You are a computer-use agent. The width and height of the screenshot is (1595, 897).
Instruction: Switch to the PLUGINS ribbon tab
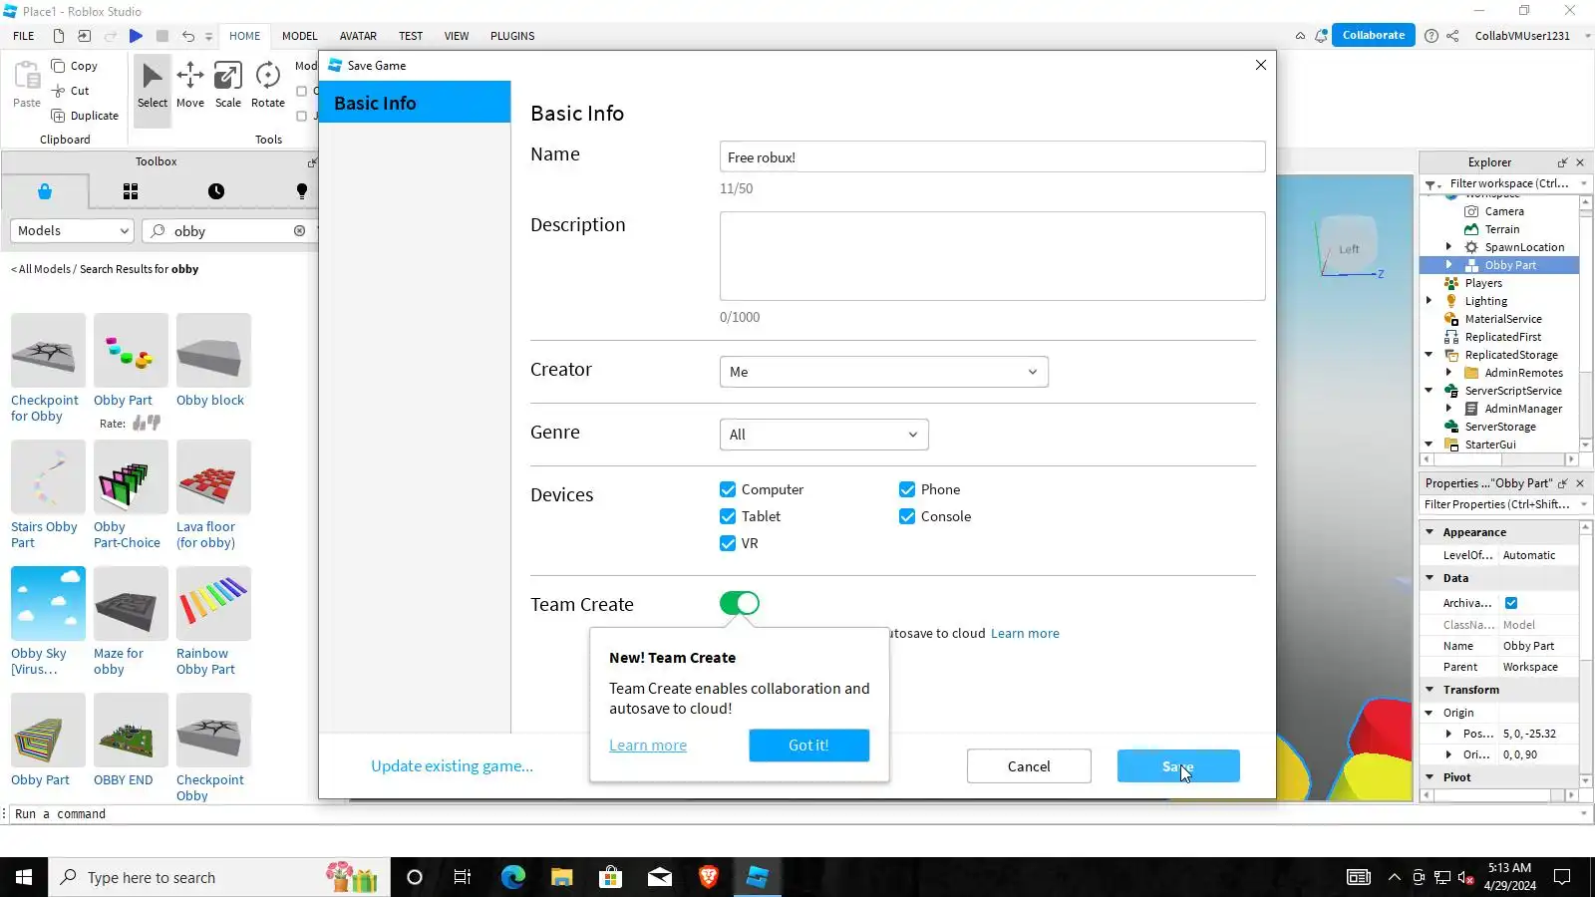point(512,36)
